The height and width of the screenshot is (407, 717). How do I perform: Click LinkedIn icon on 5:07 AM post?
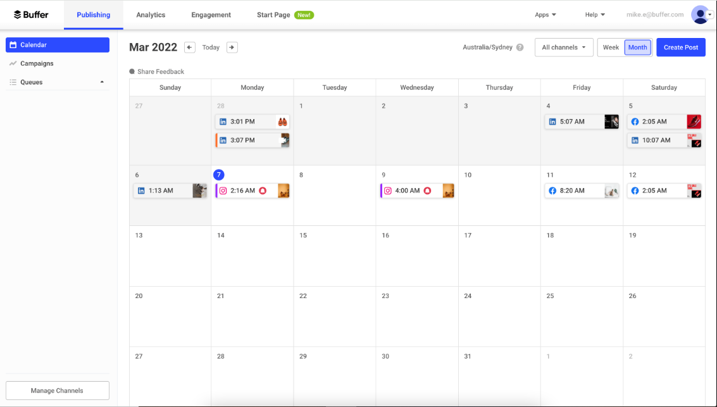552,122
